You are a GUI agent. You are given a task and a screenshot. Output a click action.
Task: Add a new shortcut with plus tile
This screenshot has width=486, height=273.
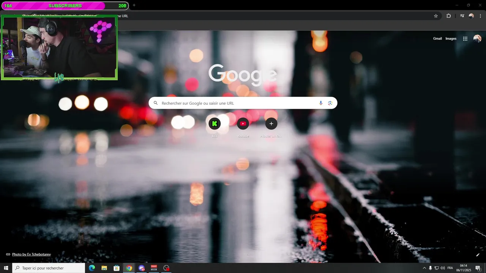point(271,124)
